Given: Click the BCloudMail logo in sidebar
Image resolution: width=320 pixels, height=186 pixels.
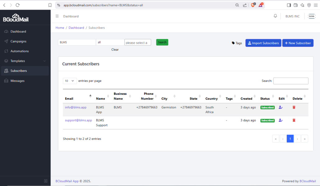Looking at the screenshot, I should pyautogui.click(x=16, y=18).
